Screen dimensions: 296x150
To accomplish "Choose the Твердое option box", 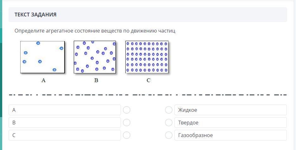I will tap(230, 123).
